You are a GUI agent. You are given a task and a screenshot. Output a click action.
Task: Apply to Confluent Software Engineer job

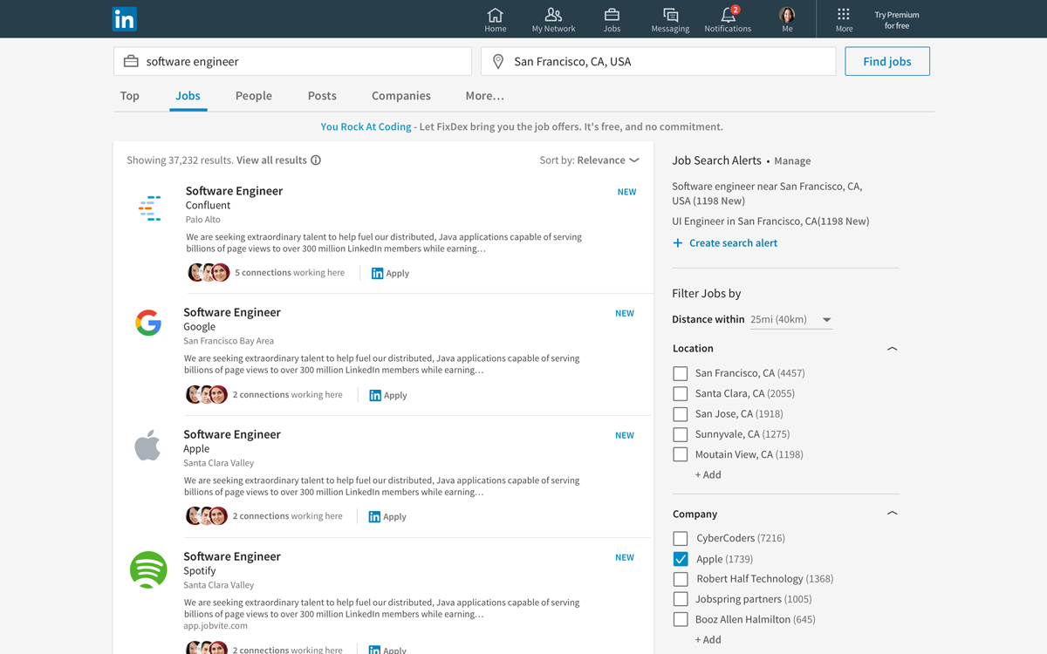390,273
